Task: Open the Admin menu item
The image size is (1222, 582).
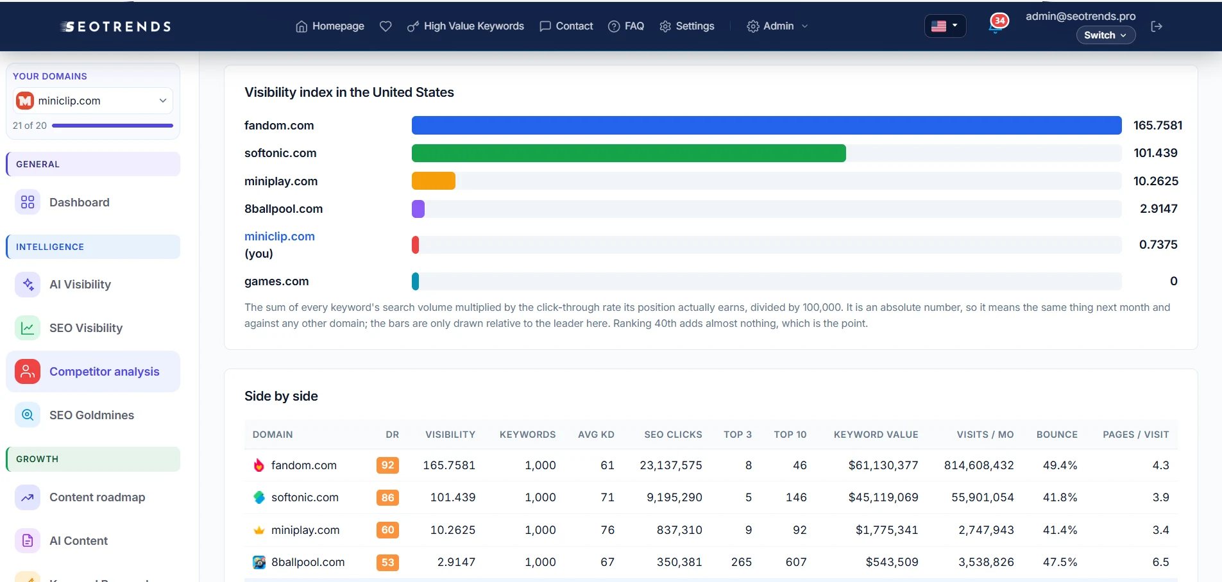Action: (777, 26)
